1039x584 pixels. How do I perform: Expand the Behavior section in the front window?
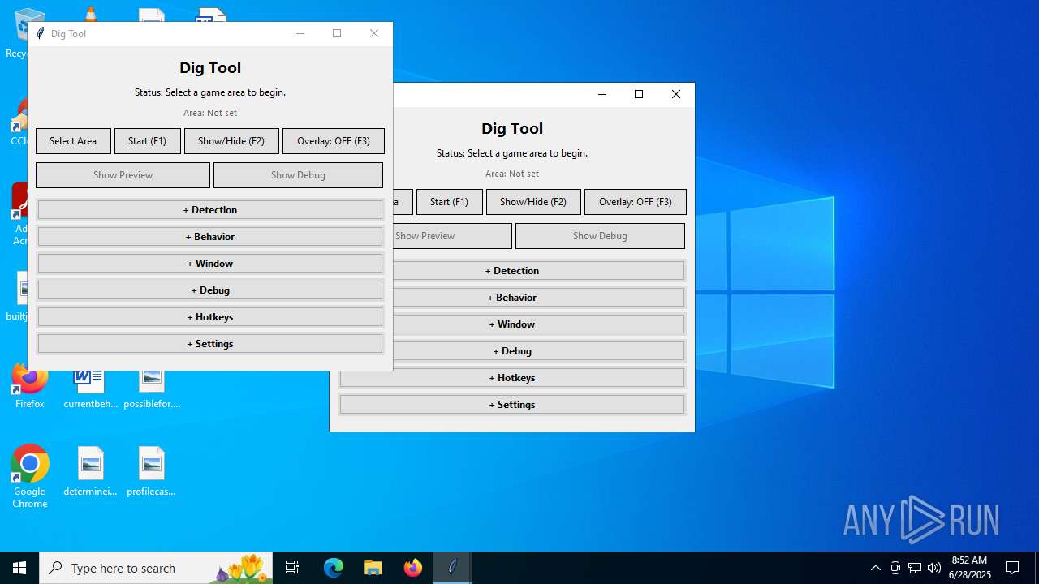(210, 237)
